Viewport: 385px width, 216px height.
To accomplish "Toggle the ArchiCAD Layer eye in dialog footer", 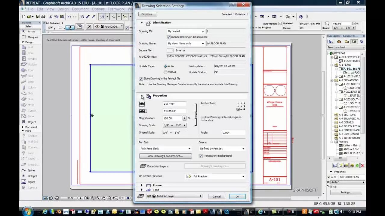I will [149, 196].
